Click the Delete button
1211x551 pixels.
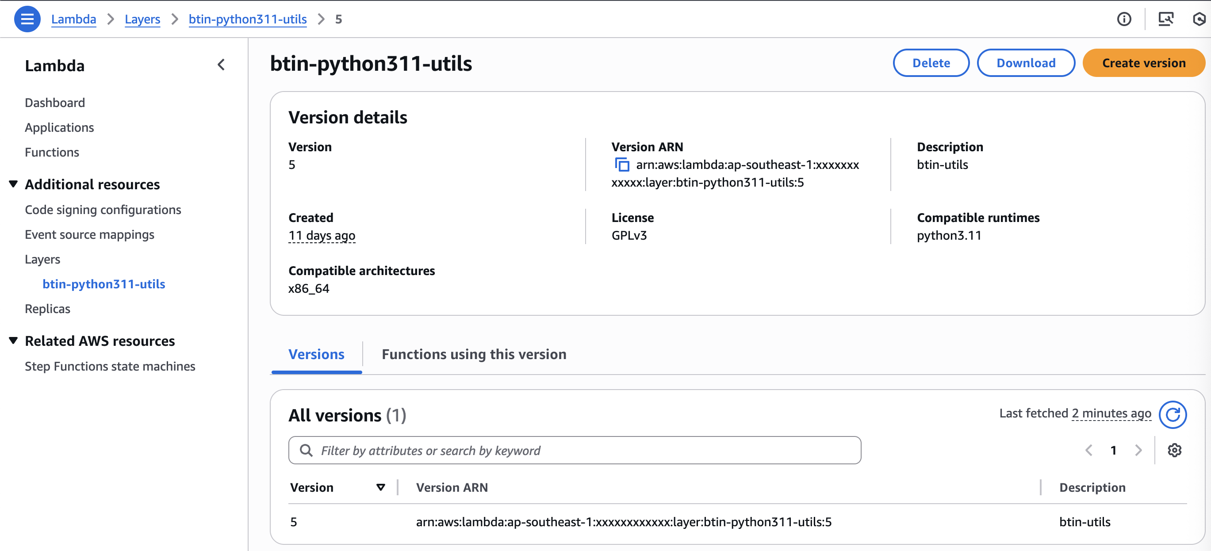click(931, 62)
